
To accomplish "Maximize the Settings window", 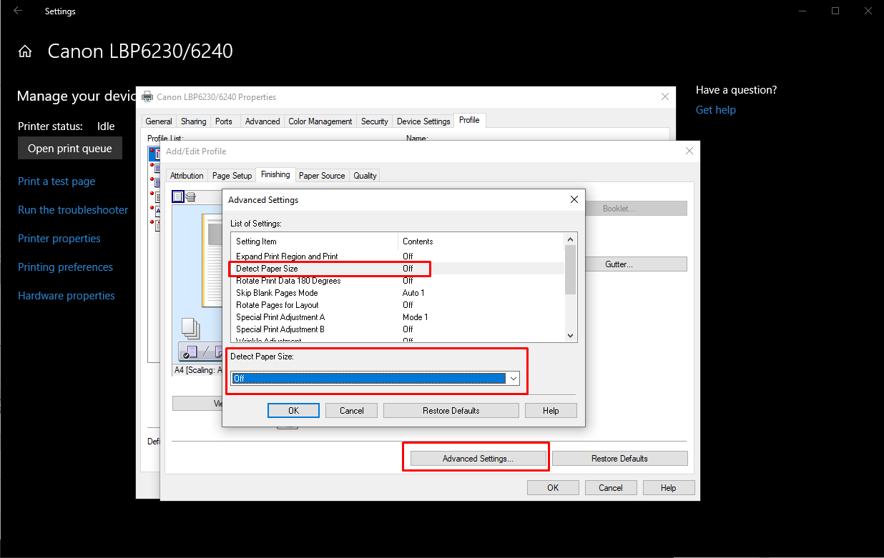I will [x=835, y=11].
